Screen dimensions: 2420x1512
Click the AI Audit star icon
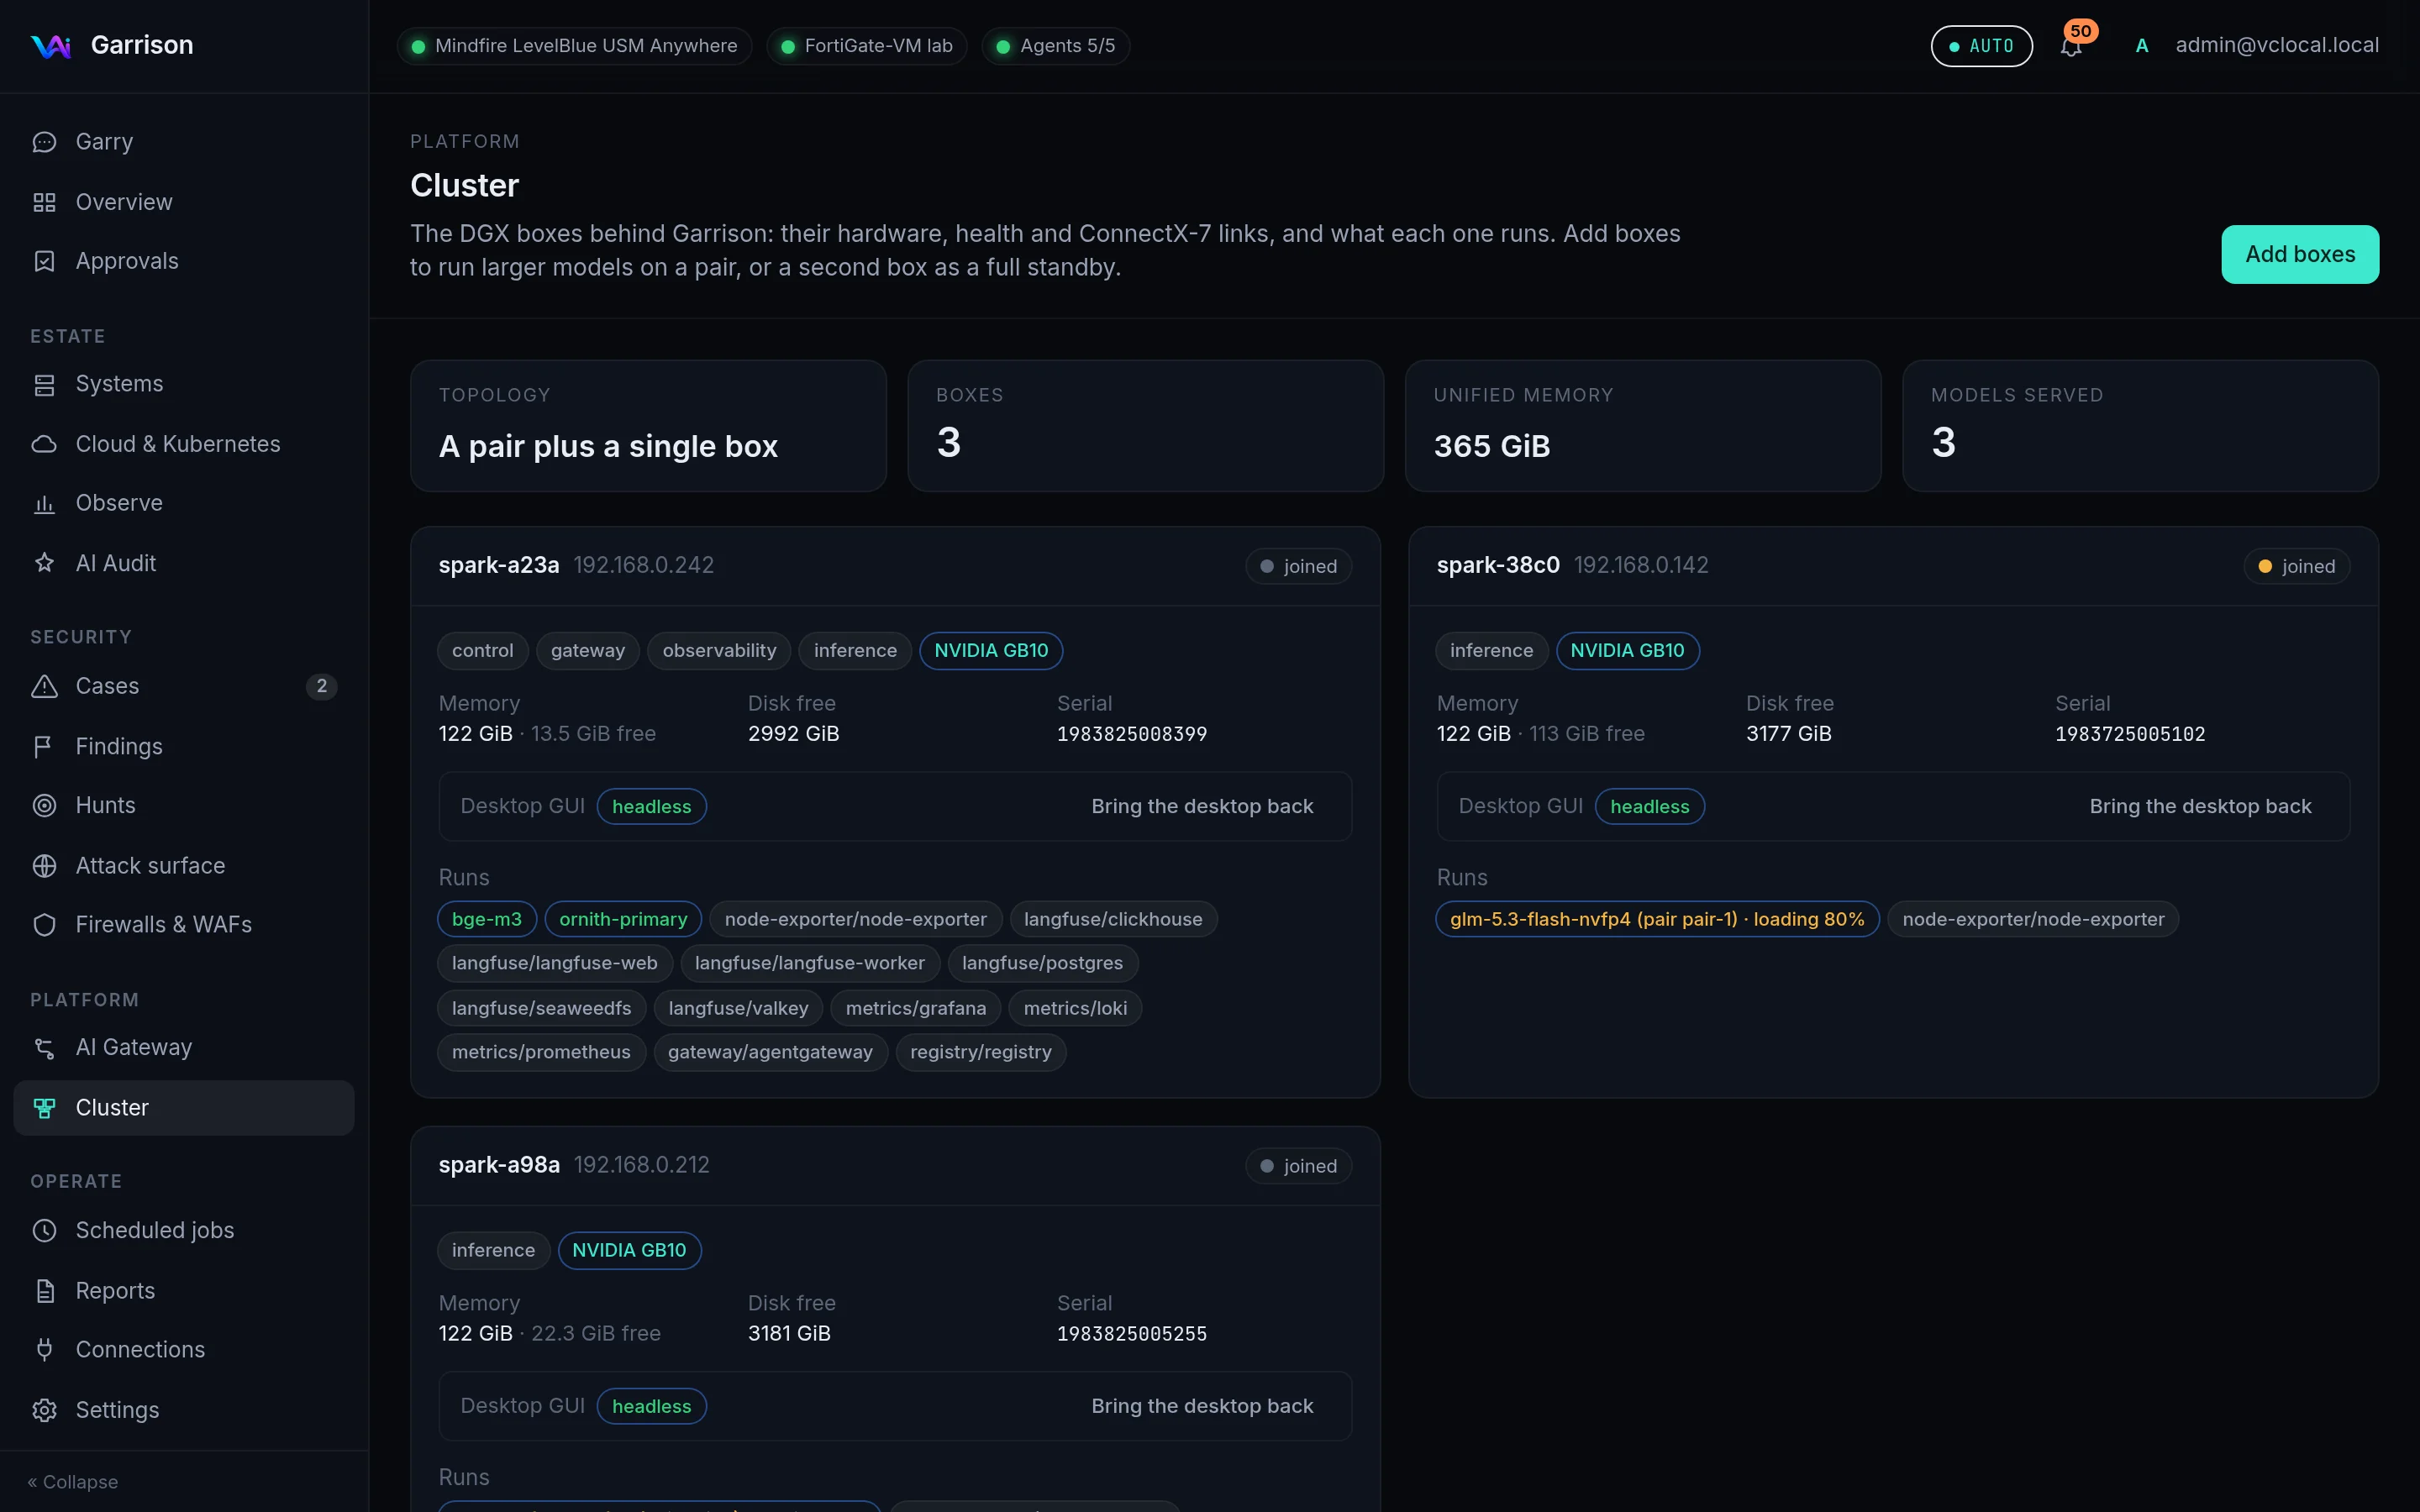tap(44, 563)
